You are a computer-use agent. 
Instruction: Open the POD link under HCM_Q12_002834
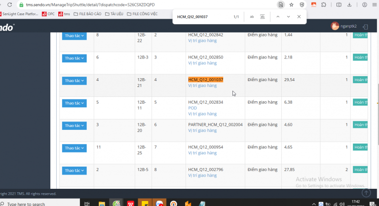(x=192, y=108)
